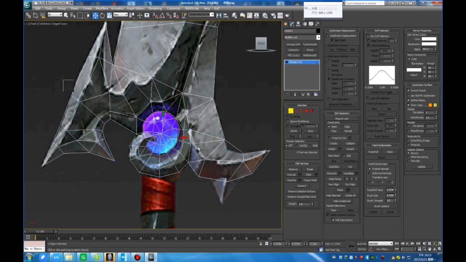
Task: Click the Mirror tool icon on toolbar
Action: tap(219, 15)
